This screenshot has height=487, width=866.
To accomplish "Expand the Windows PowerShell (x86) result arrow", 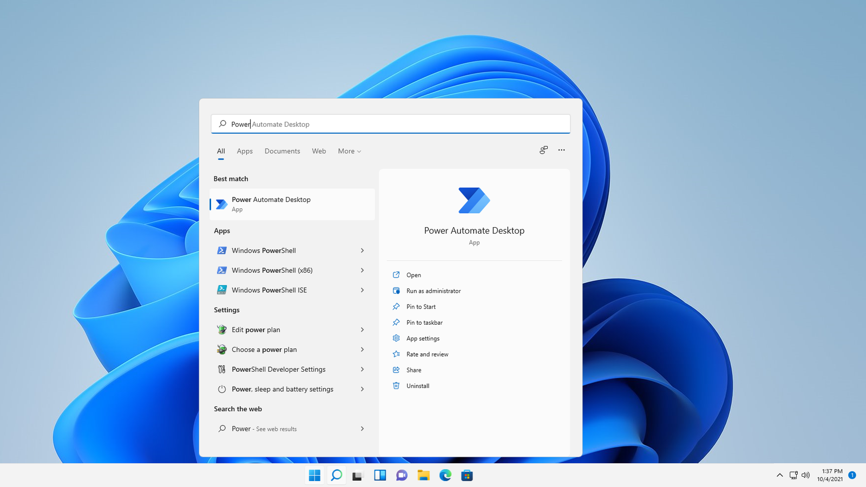I will point(362,271).
